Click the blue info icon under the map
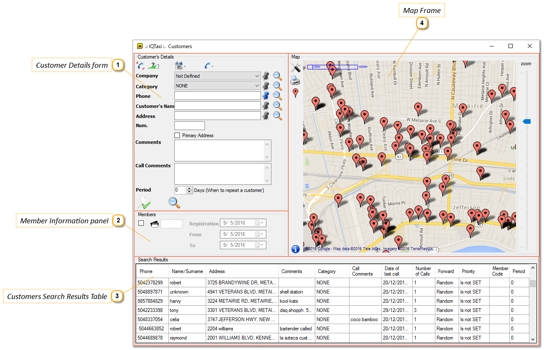This screenshot has width=544, height=350. 295,249
